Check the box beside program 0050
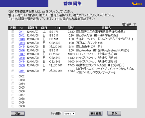The image size is (145, 118). (x=13, y=65)
